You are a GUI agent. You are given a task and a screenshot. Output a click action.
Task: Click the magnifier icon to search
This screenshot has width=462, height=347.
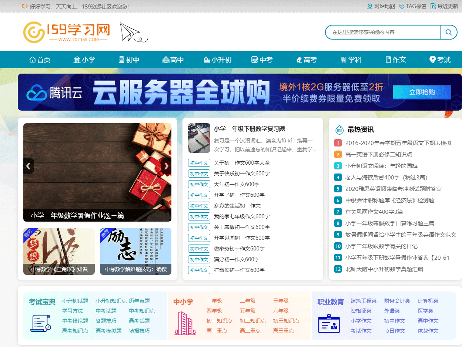448,32
